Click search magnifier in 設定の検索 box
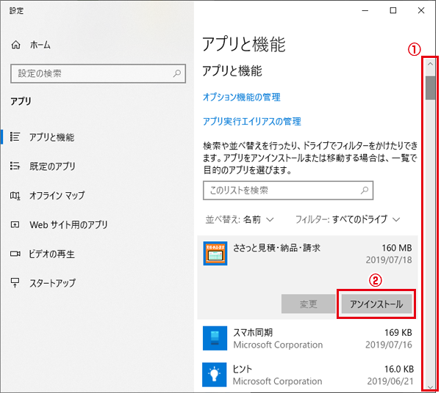 pyautogui.click(x=176, y=73)
